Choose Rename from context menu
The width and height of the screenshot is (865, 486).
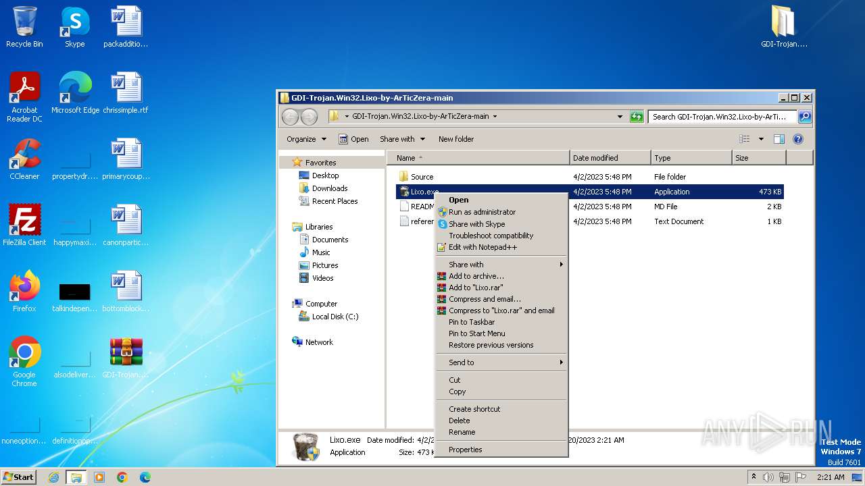coord(501,432)
